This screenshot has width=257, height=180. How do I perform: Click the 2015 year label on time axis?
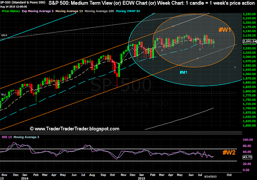[141, 178]
